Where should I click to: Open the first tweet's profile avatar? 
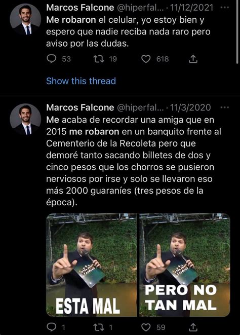(x=25, y=20)
